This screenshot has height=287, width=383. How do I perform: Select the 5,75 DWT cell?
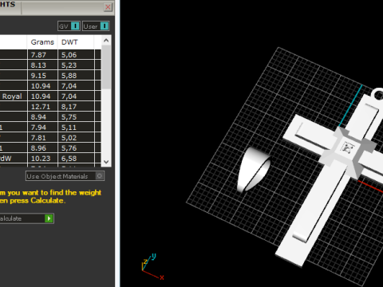click(x=76, y=117)
